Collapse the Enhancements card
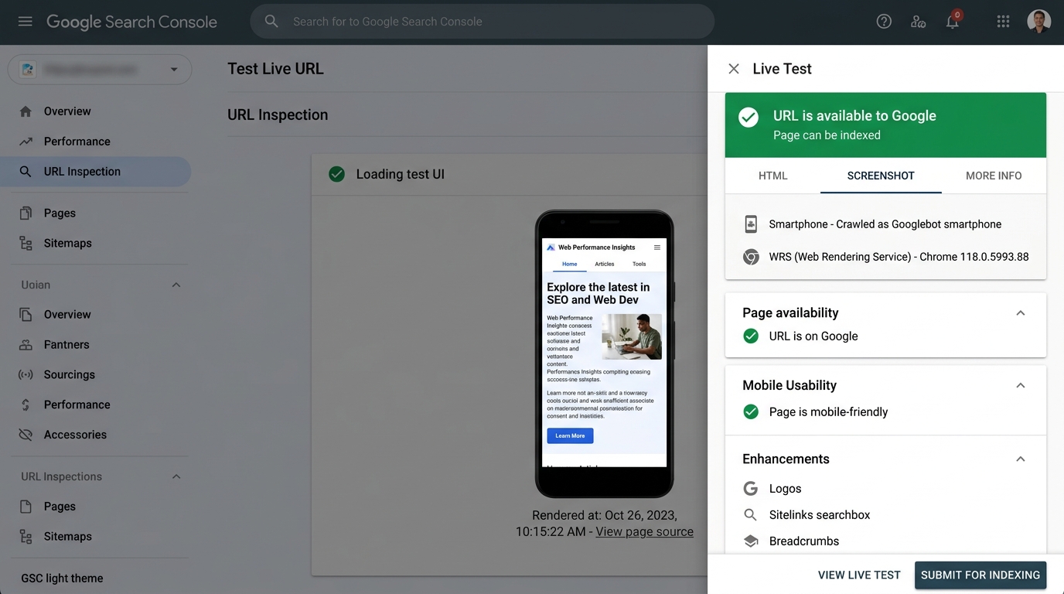The width and height of the screenshot is (1064, 594). point(1021,459)
